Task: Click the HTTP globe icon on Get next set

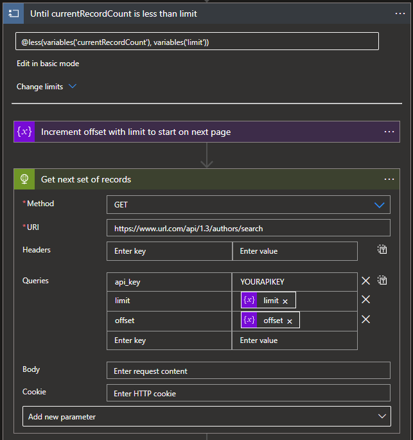Action: 24,179
